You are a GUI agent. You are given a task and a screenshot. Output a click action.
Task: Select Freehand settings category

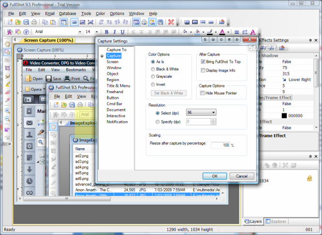point(115,92)
